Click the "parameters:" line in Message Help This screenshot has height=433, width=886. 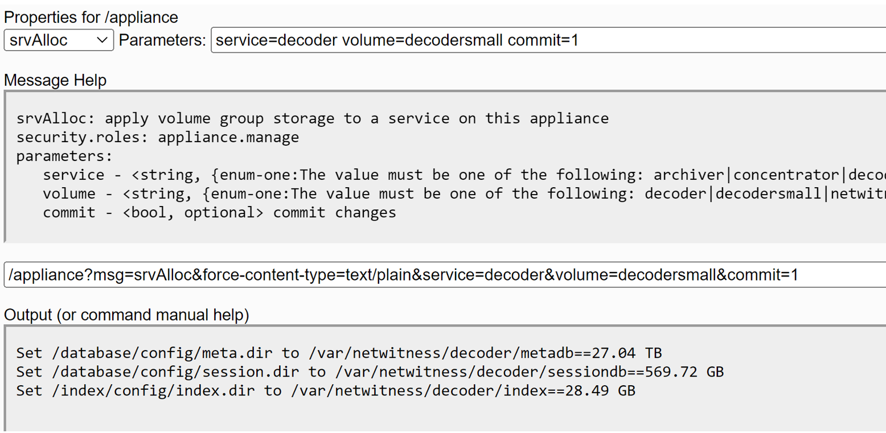[x=65, y=156]
